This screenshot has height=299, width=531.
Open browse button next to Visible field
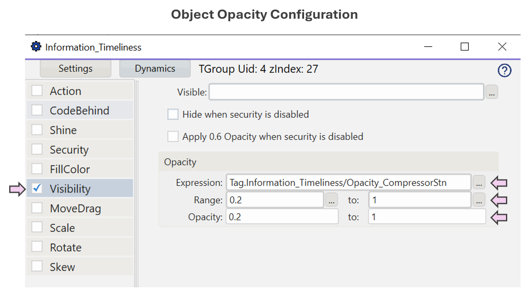491,92
